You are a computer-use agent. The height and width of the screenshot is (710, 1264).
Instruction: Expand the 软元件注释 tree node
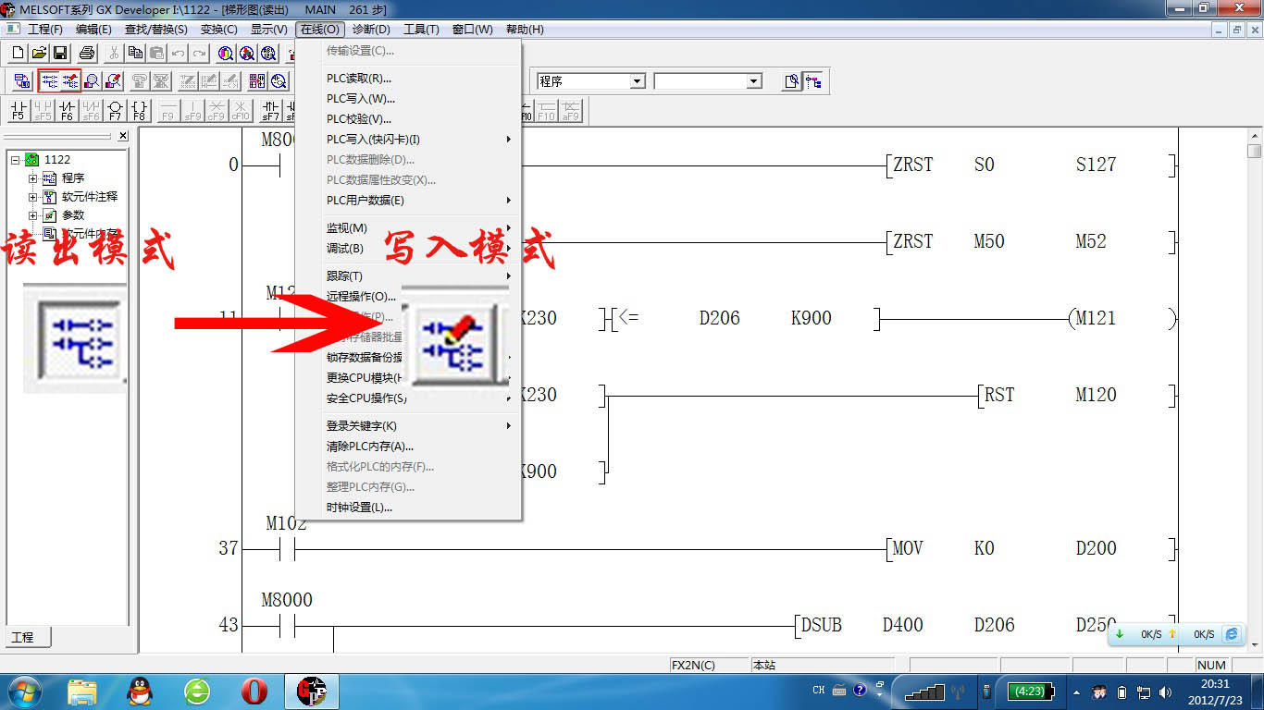point(33,197)
